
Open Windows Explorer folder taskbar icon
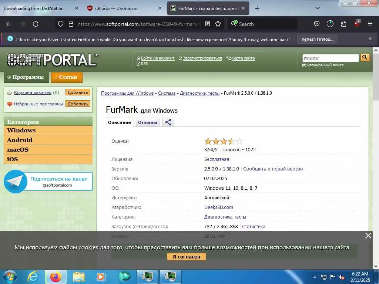[x=79, y=277]
